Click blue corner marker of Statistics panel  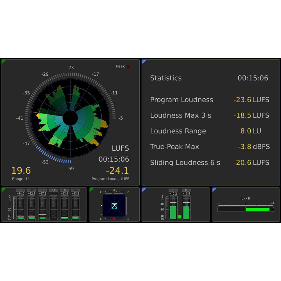coord(143,61)
